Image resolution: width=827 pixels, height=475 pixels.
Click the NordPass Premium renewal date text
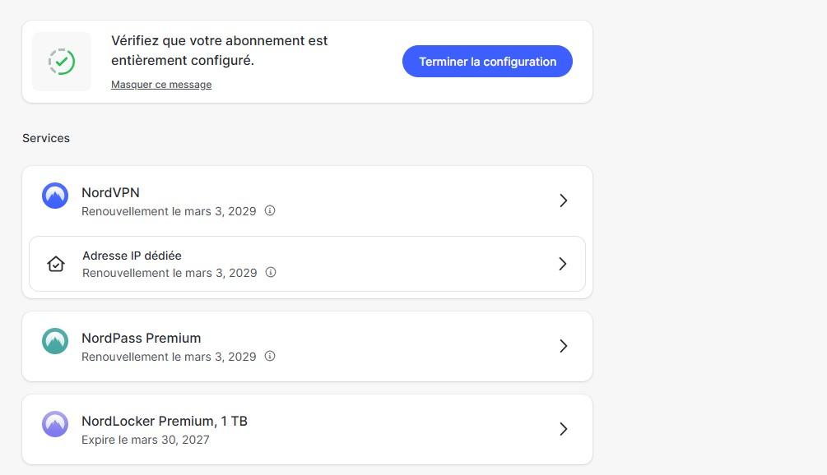(169, 357)
